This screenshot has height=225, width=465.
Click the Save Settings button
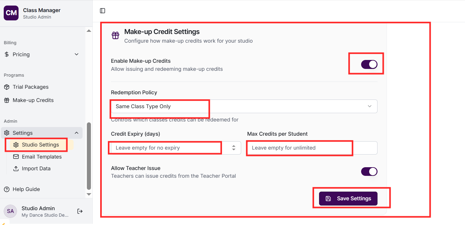click(x=348, y=198)
